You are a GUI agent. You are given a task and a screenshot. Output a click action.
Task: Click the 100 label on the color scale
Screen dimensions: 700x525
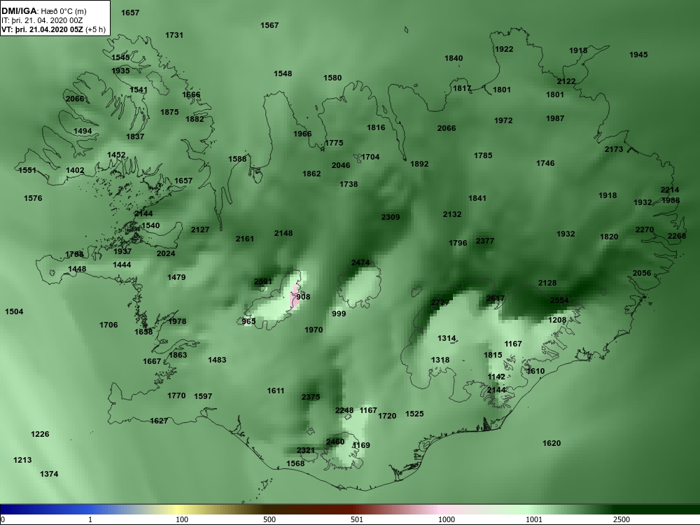(182, 519)
